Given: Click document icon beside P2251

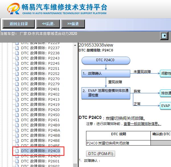Looking at the screenshot, I should click(17, 69).
